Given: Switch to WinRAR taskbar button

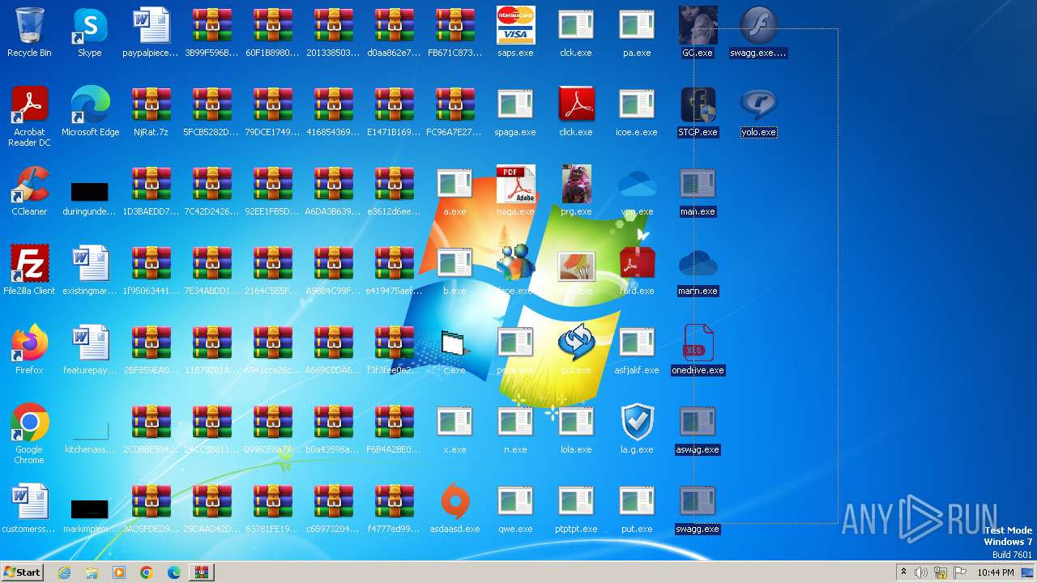Looking at the screenshot, I should click(x=201, y=572).
